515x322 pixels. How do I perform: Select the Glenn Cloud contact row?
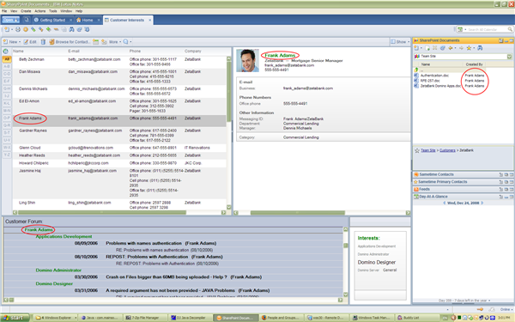119,148
